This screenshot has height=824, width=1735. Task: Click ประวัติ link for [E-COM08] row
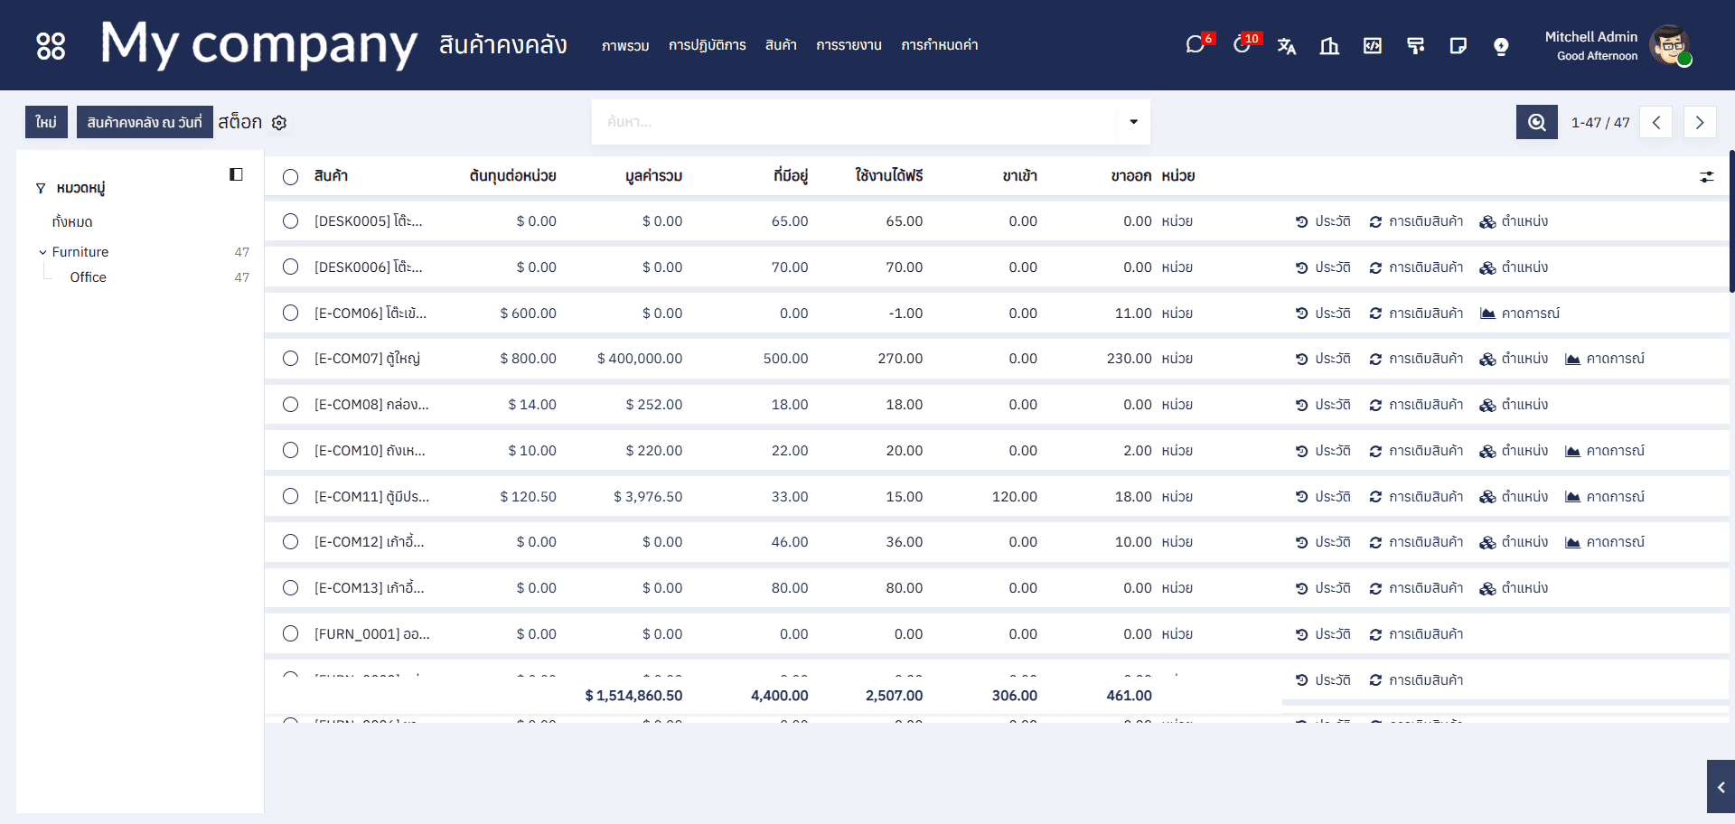click(x=1323, y=405)
